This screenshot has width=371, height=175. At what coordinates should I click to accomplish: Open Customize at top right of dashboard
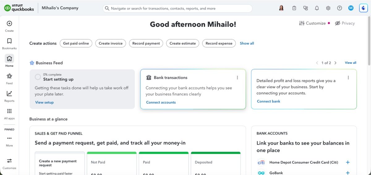(x=313, y=23)
